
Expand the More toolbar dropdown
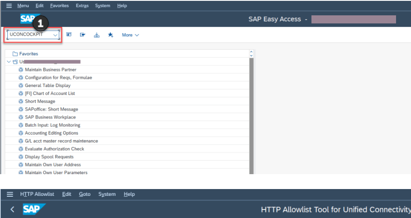[130, 35]
